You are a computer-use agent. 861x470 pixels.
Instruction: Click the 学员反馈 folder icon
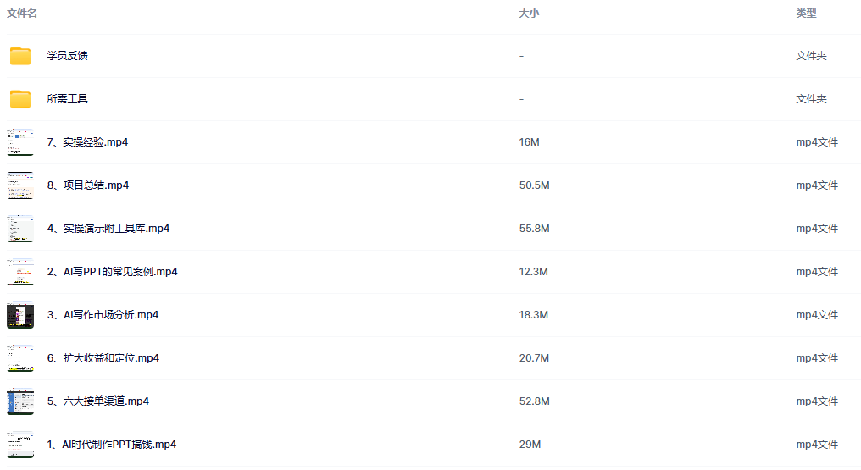coord(20,56)
